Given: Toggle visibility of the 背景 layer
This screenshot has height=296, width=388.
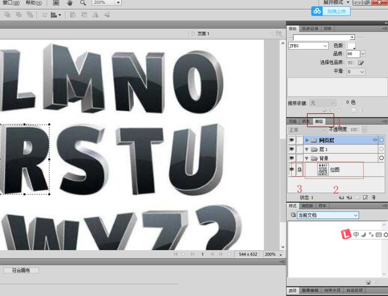Looking at the screenshot, I should pos(291,158).
